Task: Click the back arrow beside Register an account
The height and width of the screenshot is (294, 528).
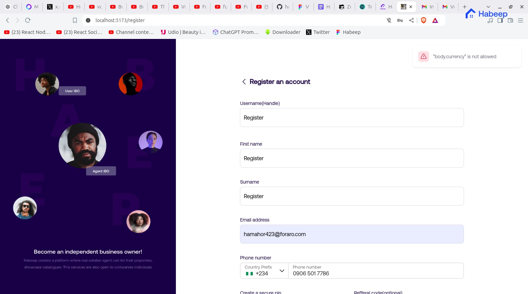Action: coord(244,82)
